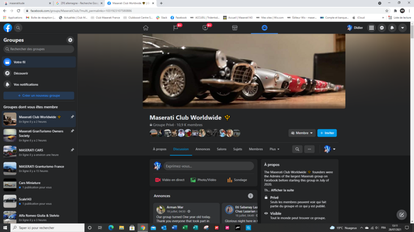Open the Scale143 group
The height and width of the screenshot is (232, 414).
(x=39, y=201)
